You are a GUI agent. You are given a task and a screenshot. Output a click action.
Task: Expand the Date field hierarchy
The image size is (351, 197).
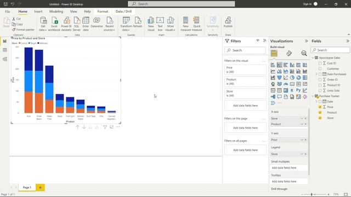316,101
